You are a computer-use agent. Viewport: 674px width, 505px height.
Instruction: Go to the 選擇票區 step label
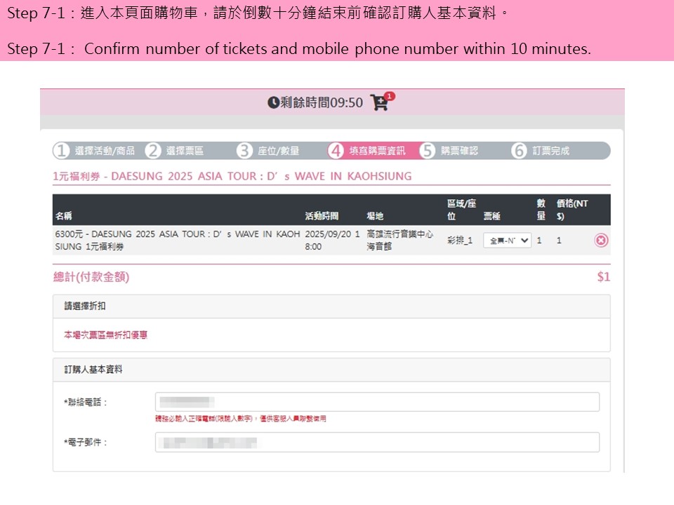(x=185, y=151)
